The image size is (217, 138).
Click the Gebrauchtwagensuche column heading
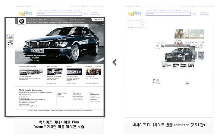[62, 94]
